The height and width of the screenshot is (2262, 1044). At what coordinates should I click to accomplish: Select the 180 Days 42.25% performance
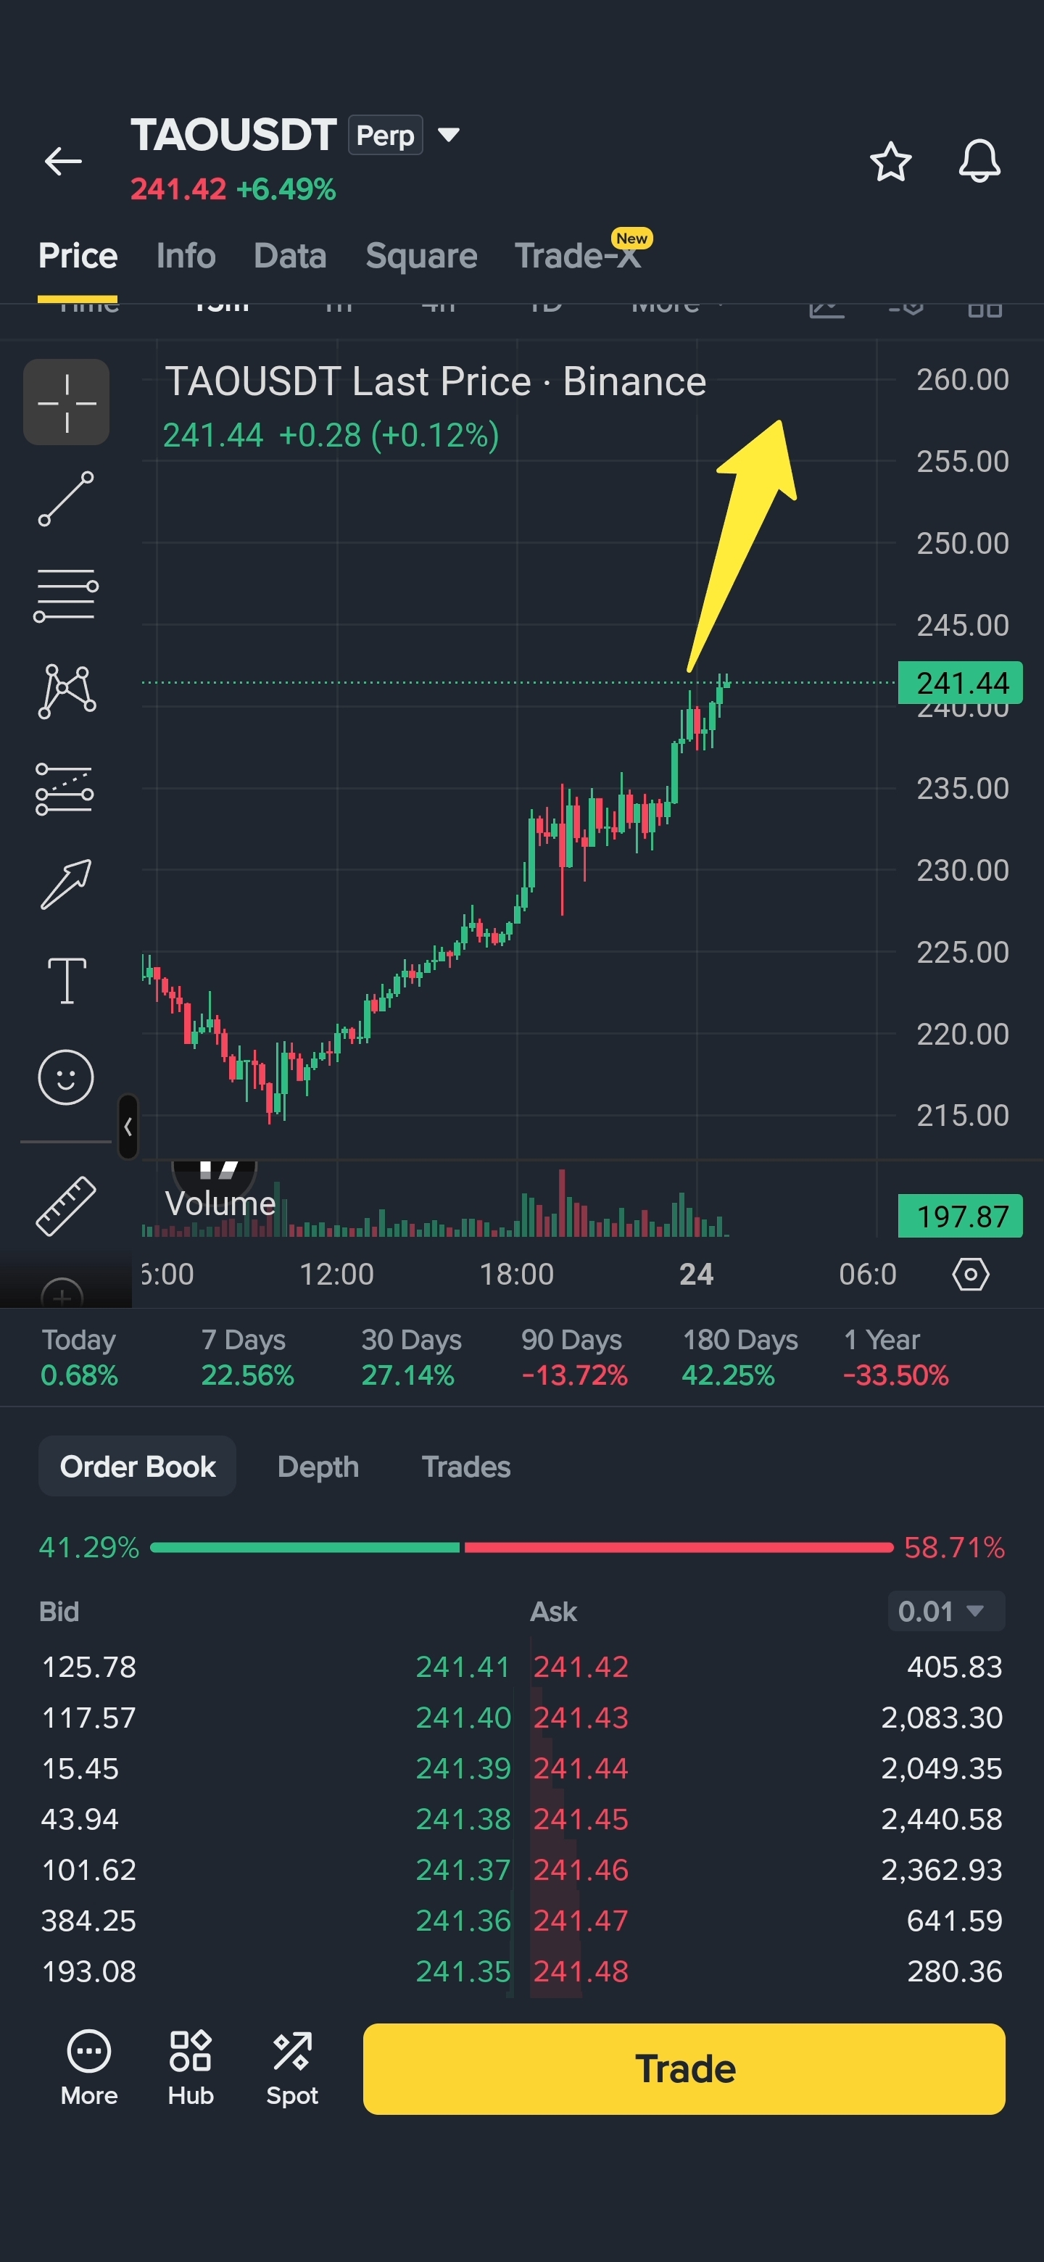[x=740, y=1356]
